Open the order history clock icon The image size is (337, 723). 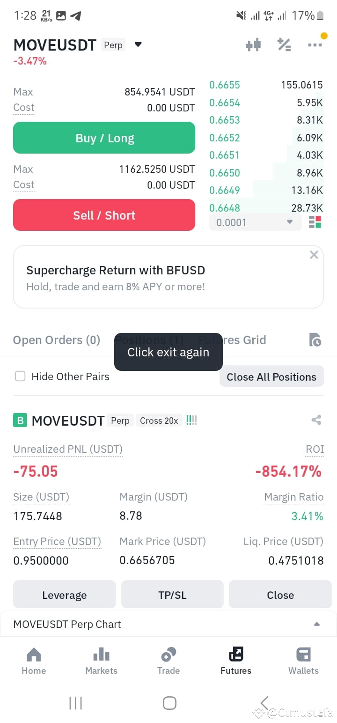(x=315, y=340)
